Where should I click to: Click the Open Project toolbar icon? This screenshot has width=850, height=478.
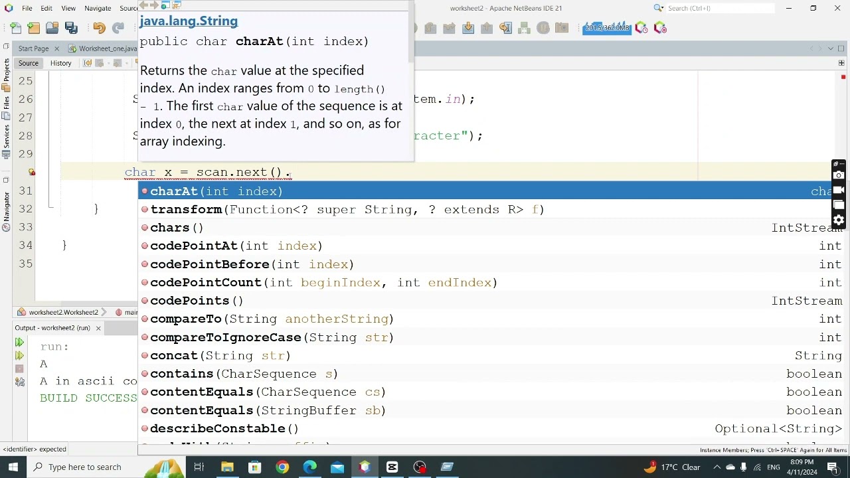click(52, 28)
